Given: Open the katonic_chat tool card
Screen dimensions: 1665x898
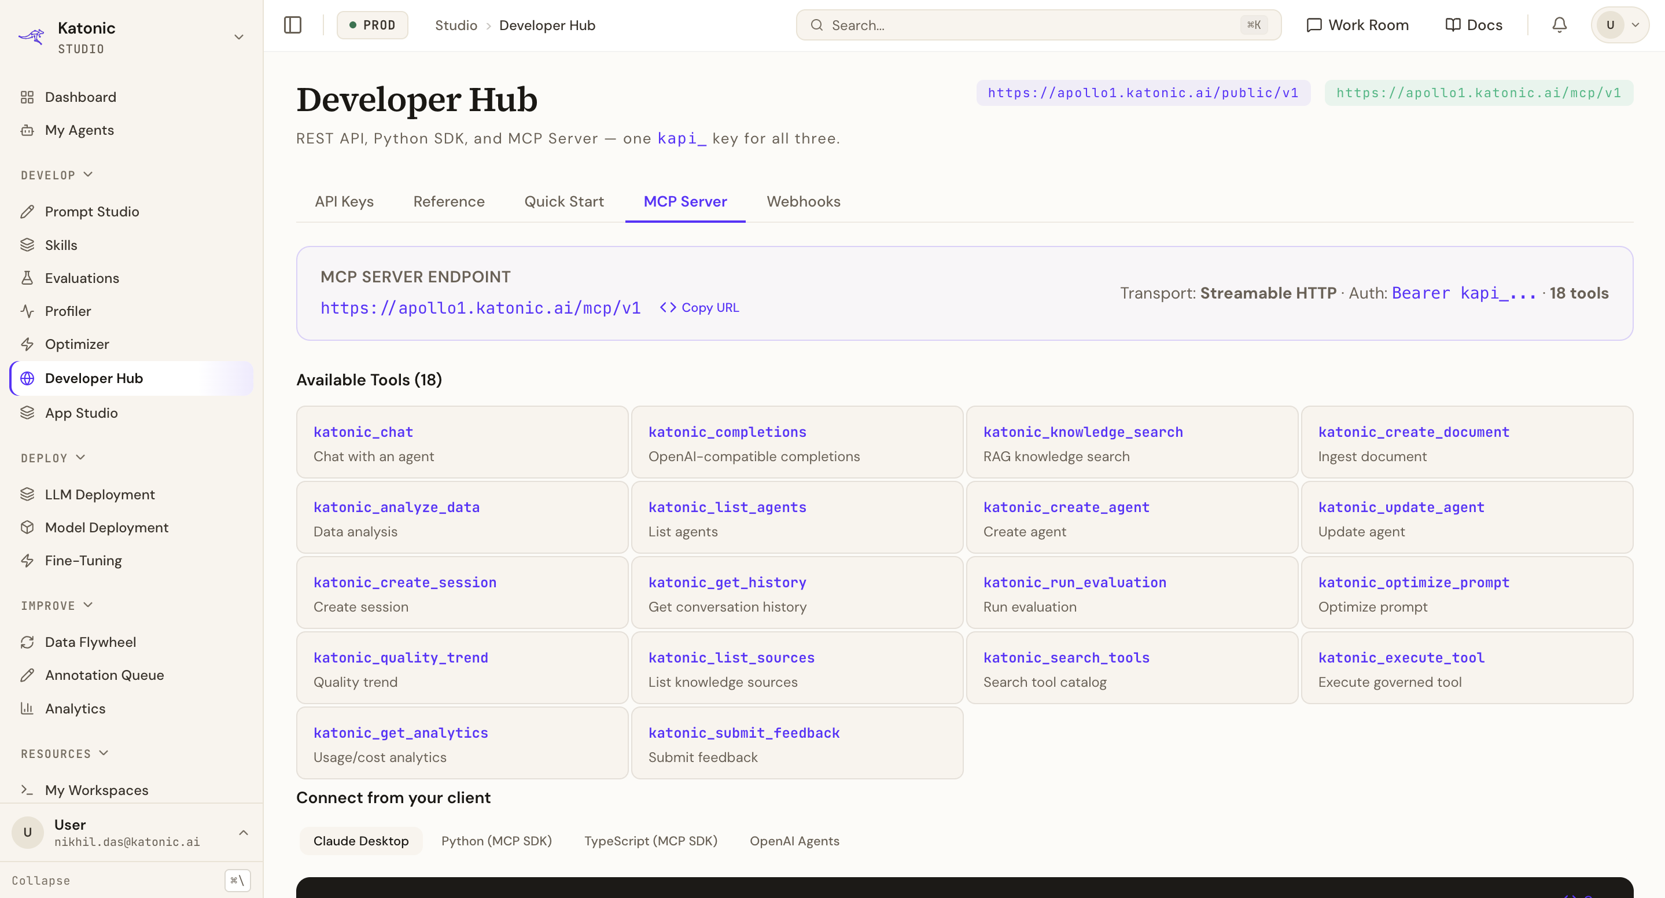Looking at the screenshot, I should (462, 442).
